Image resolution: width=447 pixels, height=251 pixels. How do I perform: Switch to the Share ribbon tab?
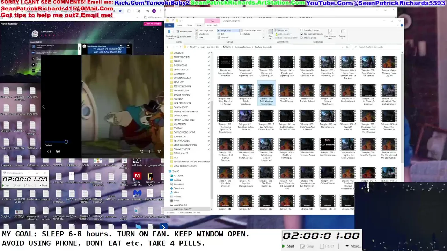coord(189,25)
